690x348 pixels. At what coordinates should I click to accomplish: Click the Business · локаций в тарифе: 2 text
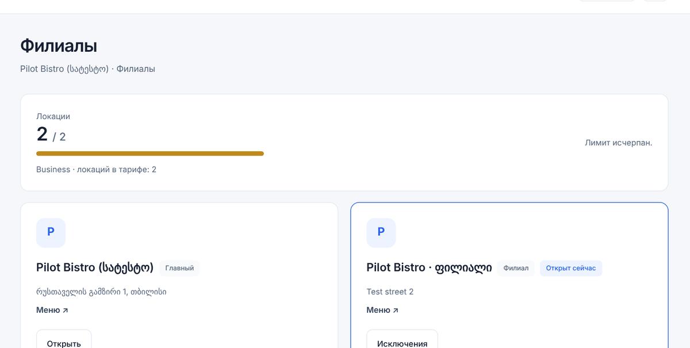coord(96,170)
